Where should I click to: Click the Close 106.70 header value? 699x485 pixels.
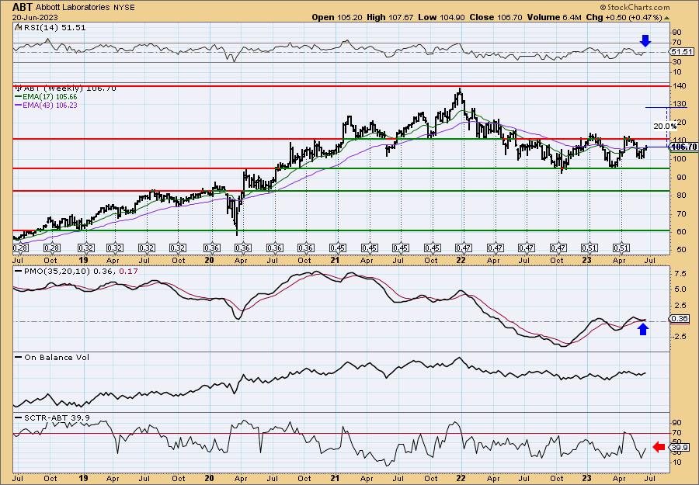point(496,17)
